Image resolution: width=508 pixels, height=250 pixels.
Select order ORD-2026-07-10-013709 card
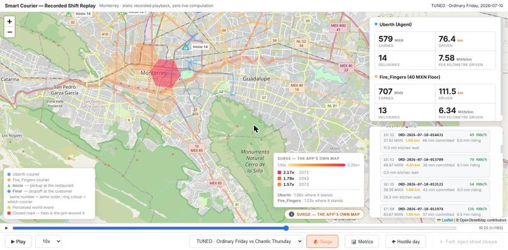[435, 166]
